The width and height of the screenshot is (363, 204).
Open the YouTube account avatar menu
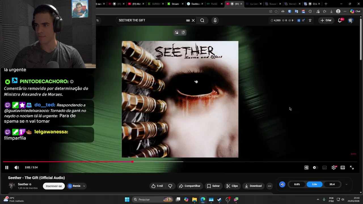pos(351,20)
